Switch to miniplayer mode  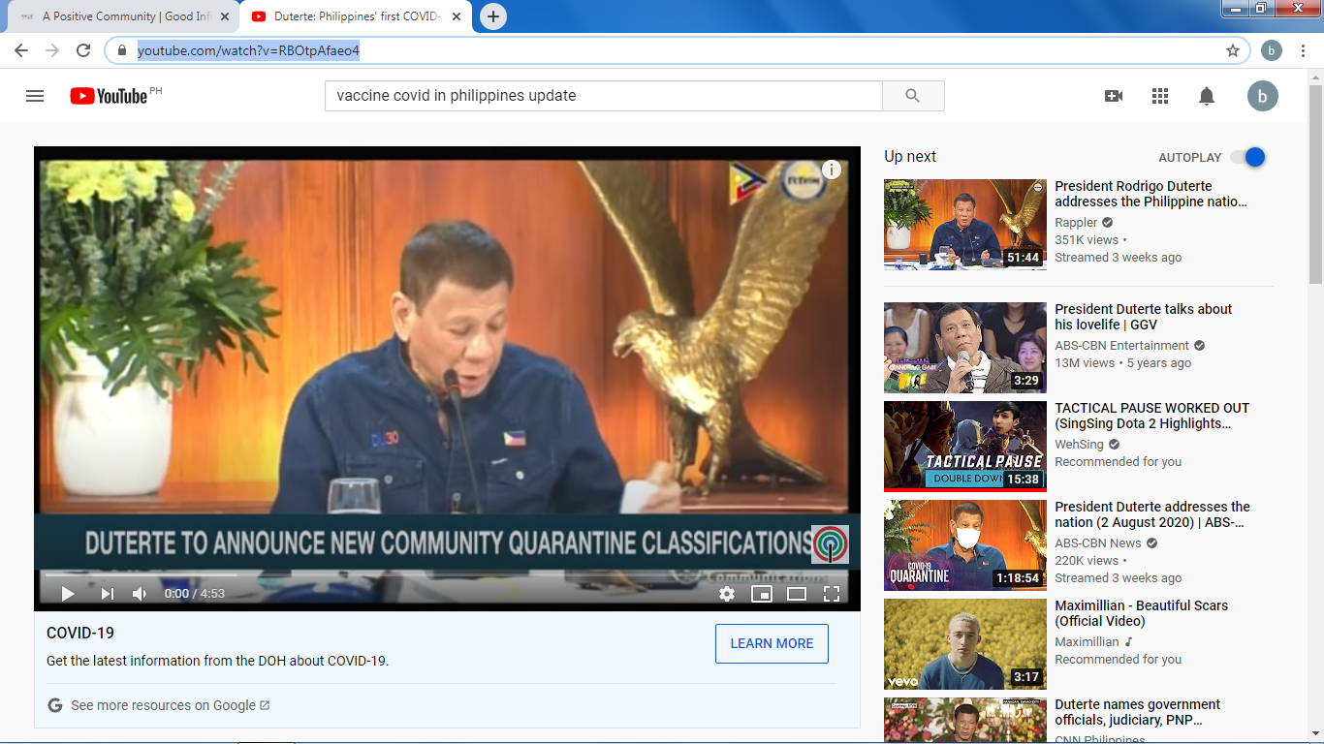[x=762, y=594]
